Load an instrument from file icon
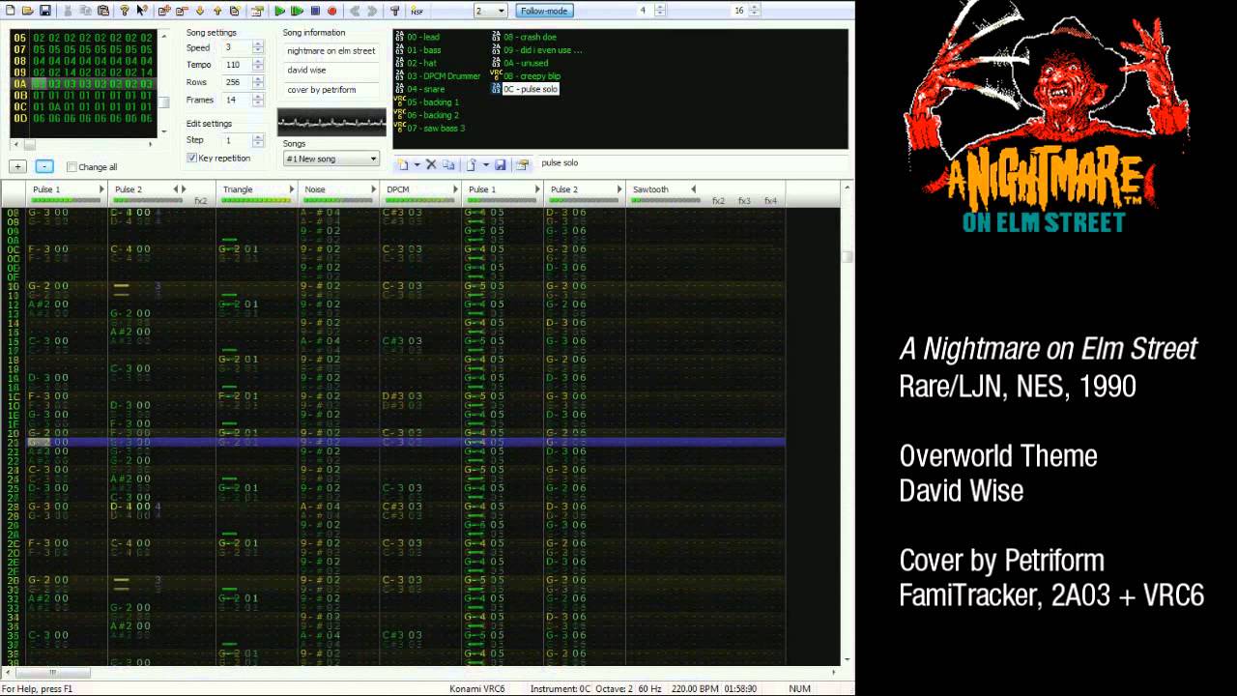 click(471, 164)
